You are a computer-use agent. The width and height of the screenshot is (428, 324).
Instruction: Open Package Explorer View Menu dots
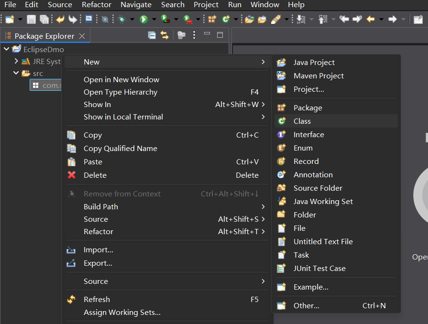coord(194,35)
